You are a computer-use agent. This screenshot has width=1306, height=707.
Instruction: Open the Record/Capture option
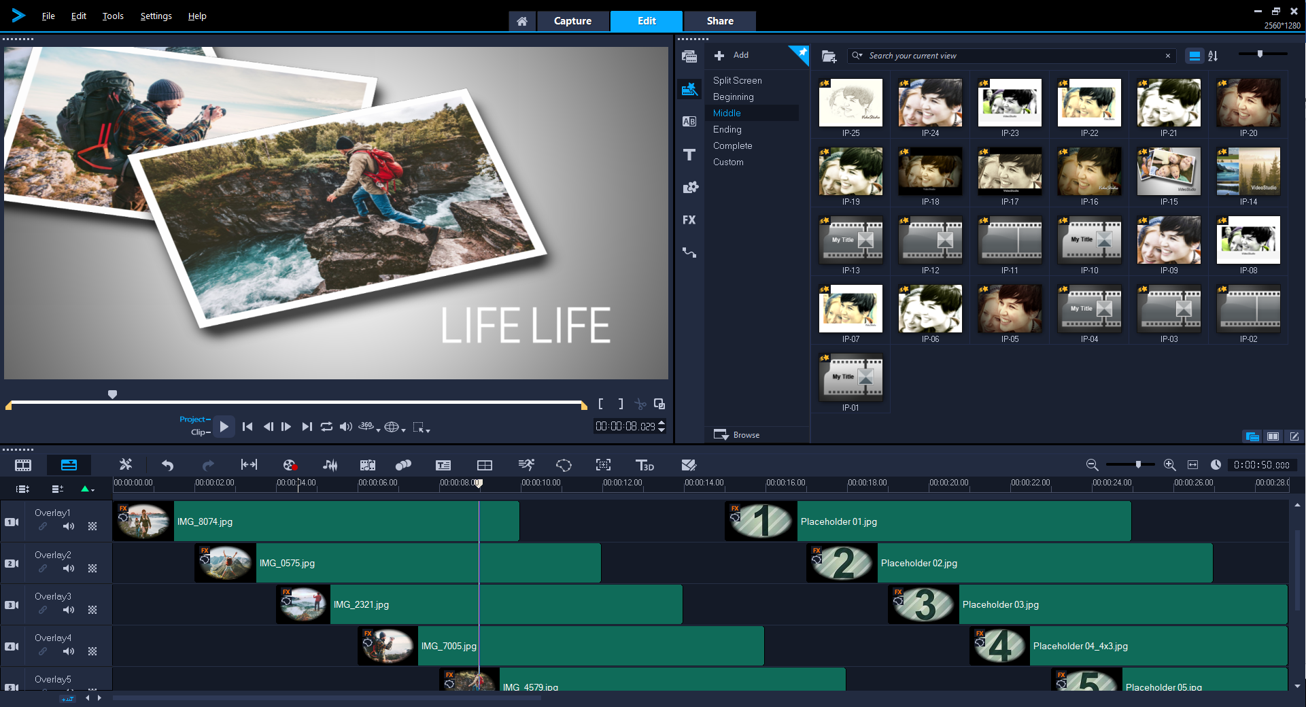[290, 465]
